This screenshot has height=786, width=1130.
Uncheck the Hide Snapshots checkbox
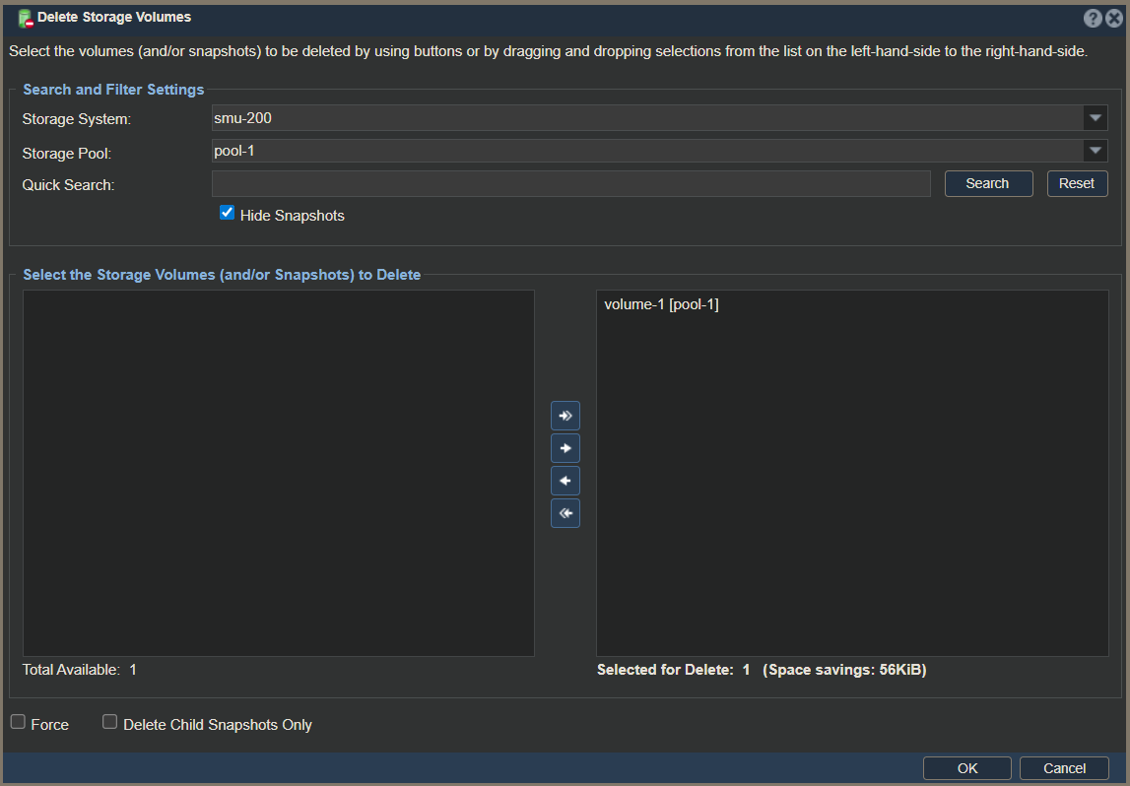pyautogui.click(x=227, y=213)
